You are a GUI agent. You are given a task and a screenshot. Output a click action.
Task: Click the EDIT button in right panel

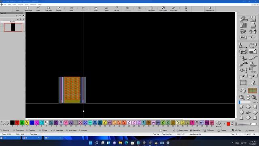243,37
